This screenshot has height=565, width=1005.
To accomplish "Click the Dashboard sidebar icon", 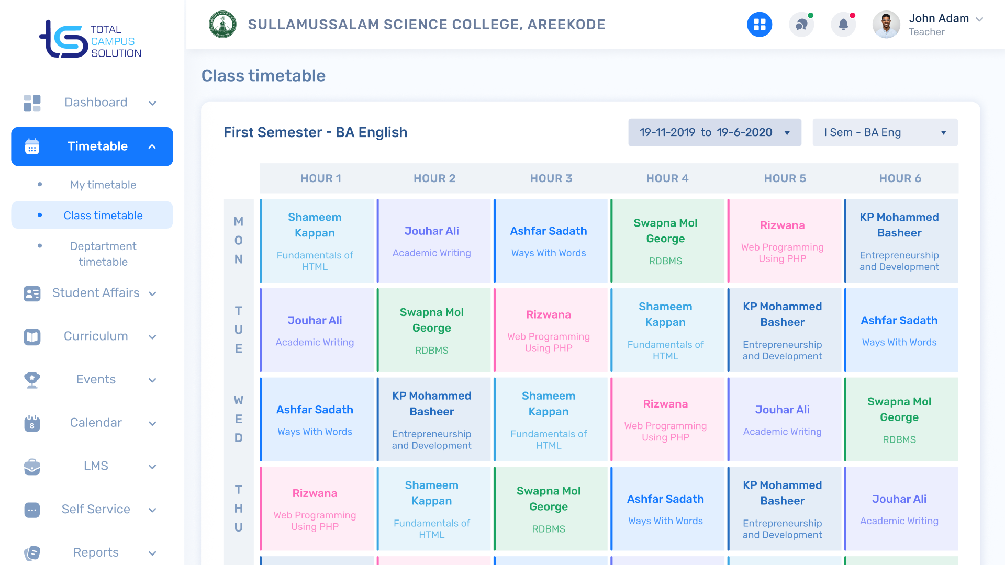I will [32, 103].
